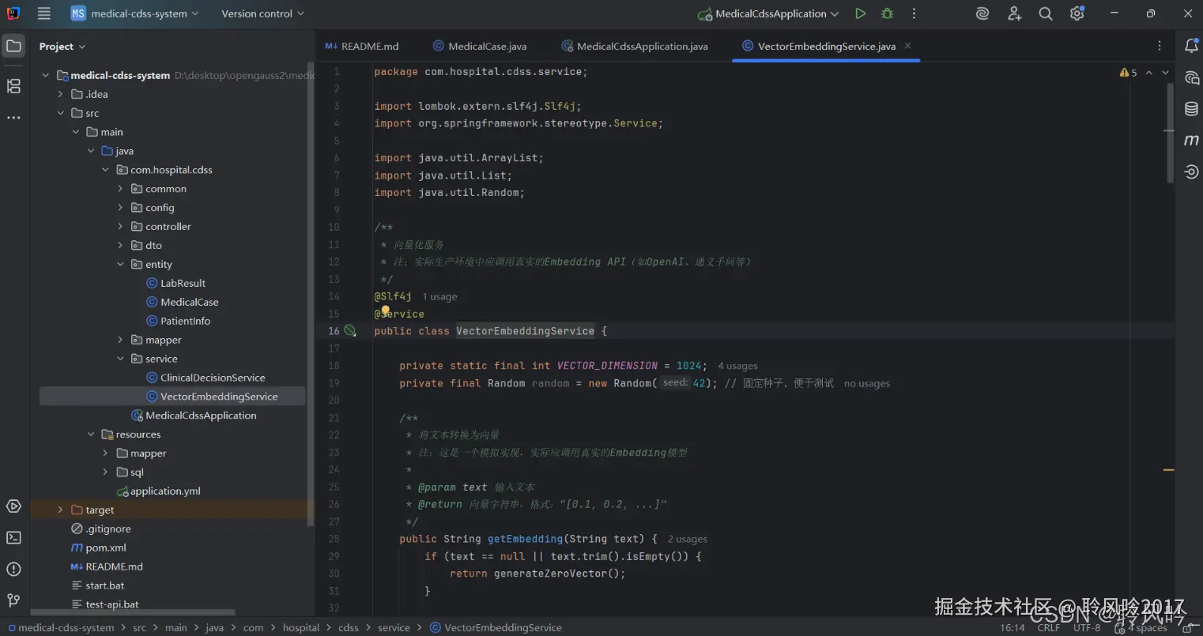This screenshot has width=1203, height=636.
Task: Open the Maven tool window
Action: (1191, 140)
